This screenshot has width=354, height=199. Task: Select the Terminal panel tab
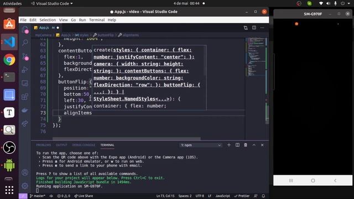[107, 145]
